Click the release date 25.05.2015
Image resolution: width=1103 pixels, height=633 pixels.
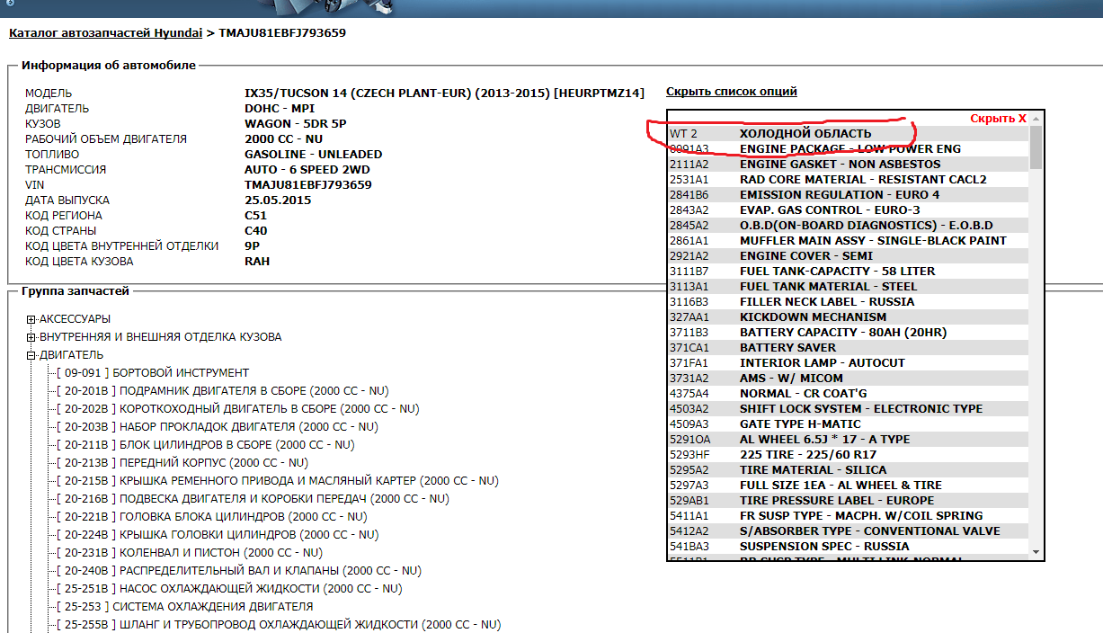(278, 201)
